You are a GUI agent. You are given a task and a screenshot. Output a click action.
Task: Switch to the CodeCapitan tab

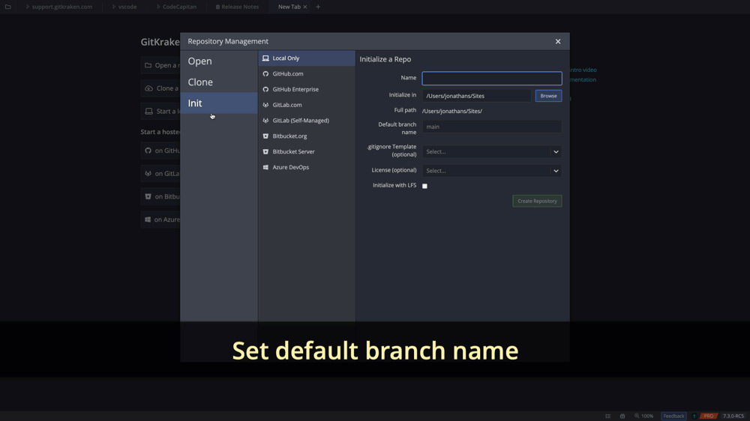click(176, 7)
